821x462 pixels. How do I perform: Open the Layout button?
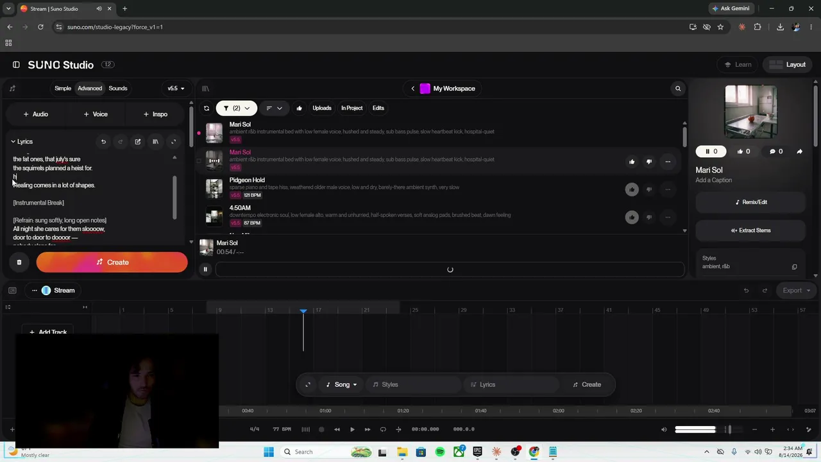(788, 65)
